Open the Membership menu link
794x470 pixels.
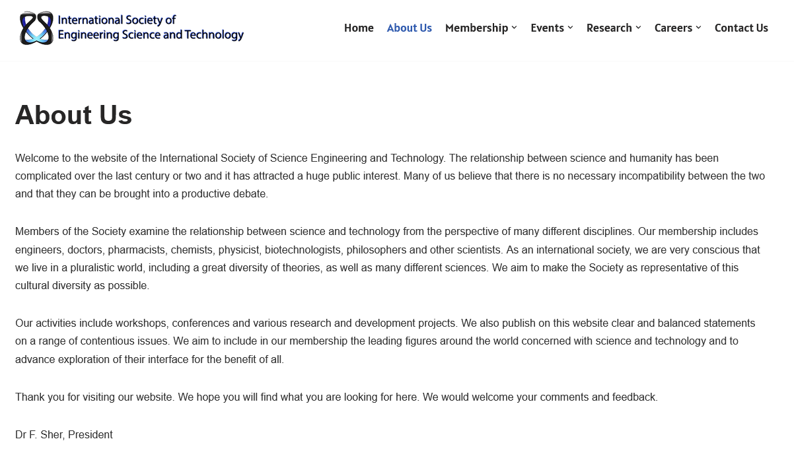coord(476,28)
